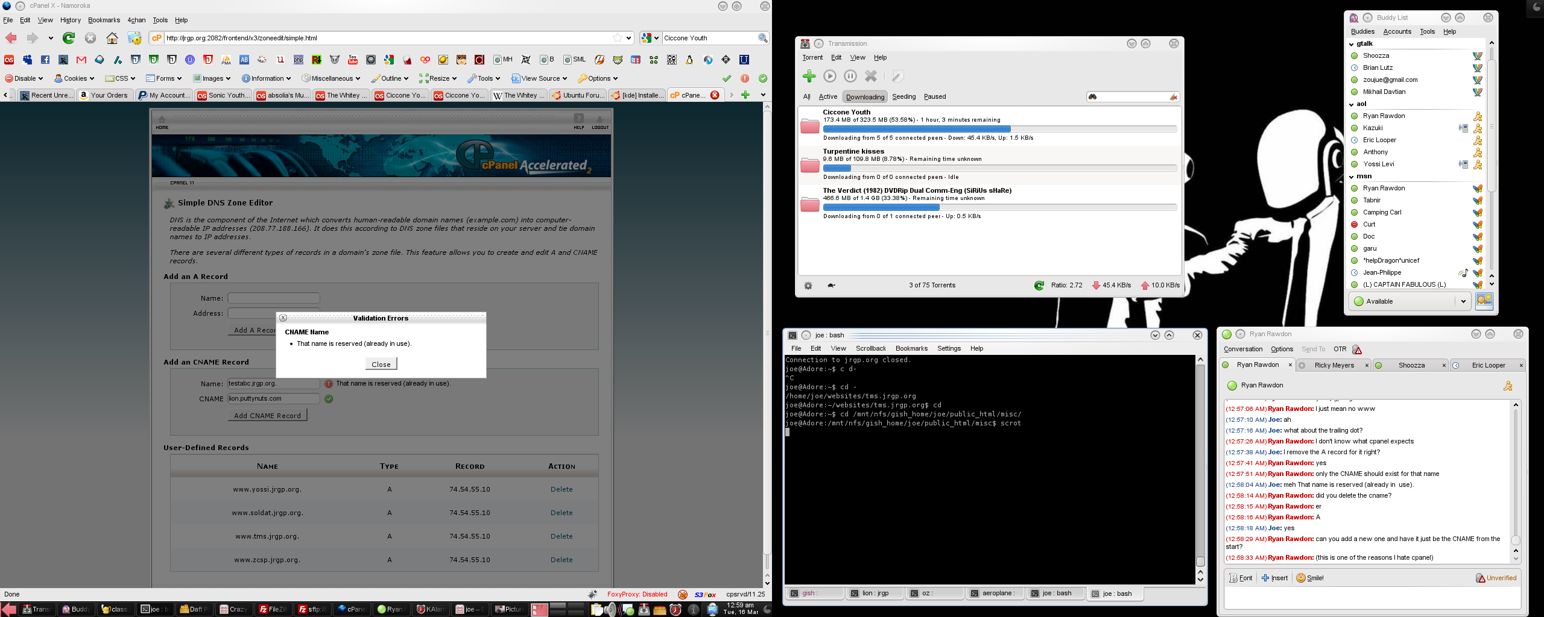The image size is (1544, 617).
Task: Select the Downloading torrents filter
Action: (865, 97)
